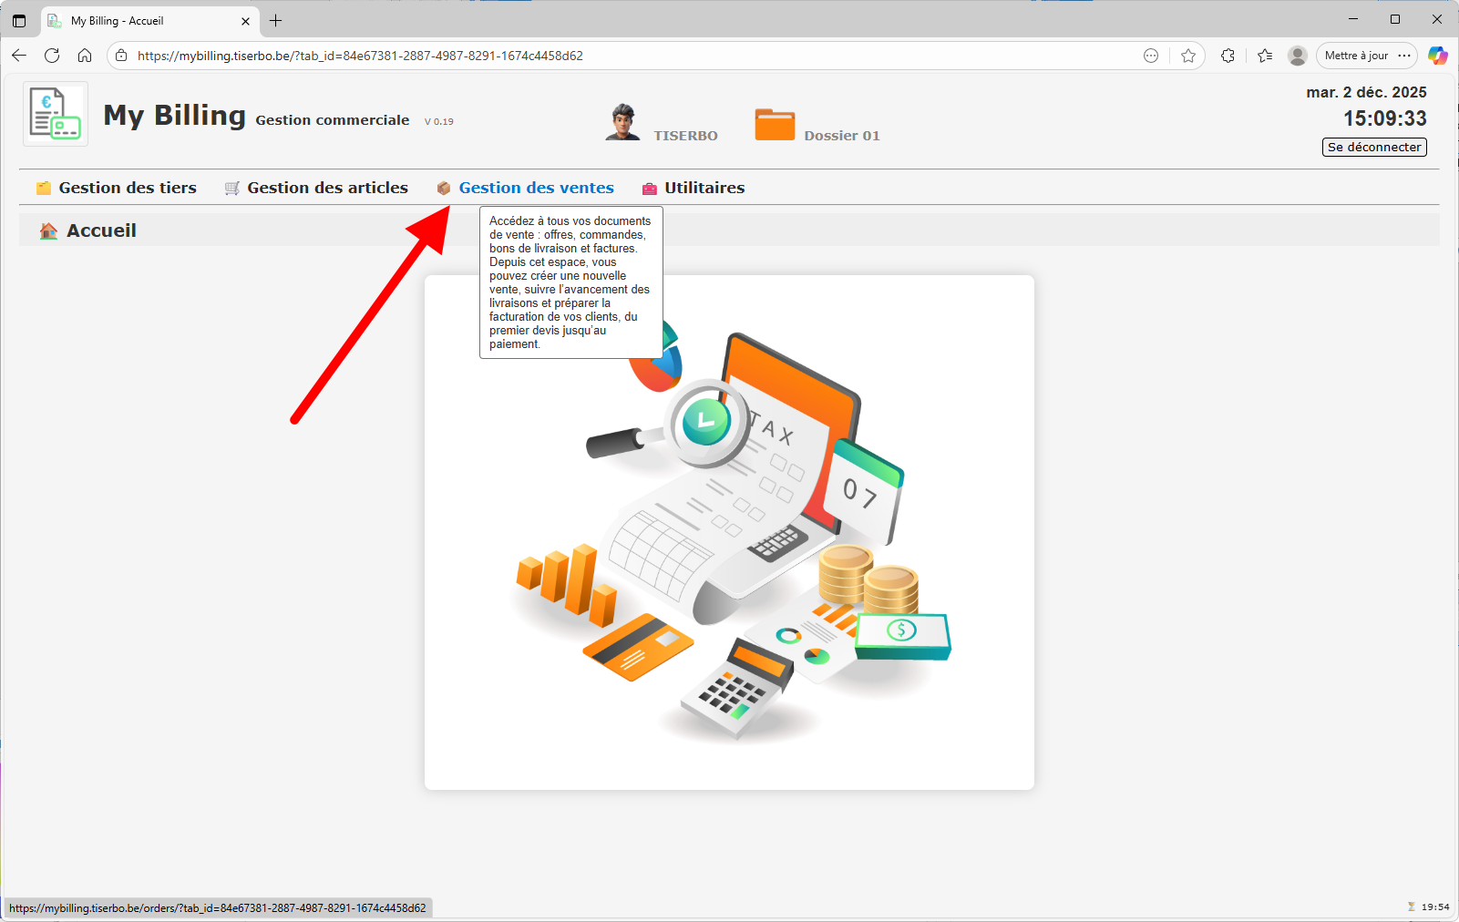Viewport: 1459px width, 922px height.
Task: Open browser extensions puzzle icon
Action: click(1228, 56)
